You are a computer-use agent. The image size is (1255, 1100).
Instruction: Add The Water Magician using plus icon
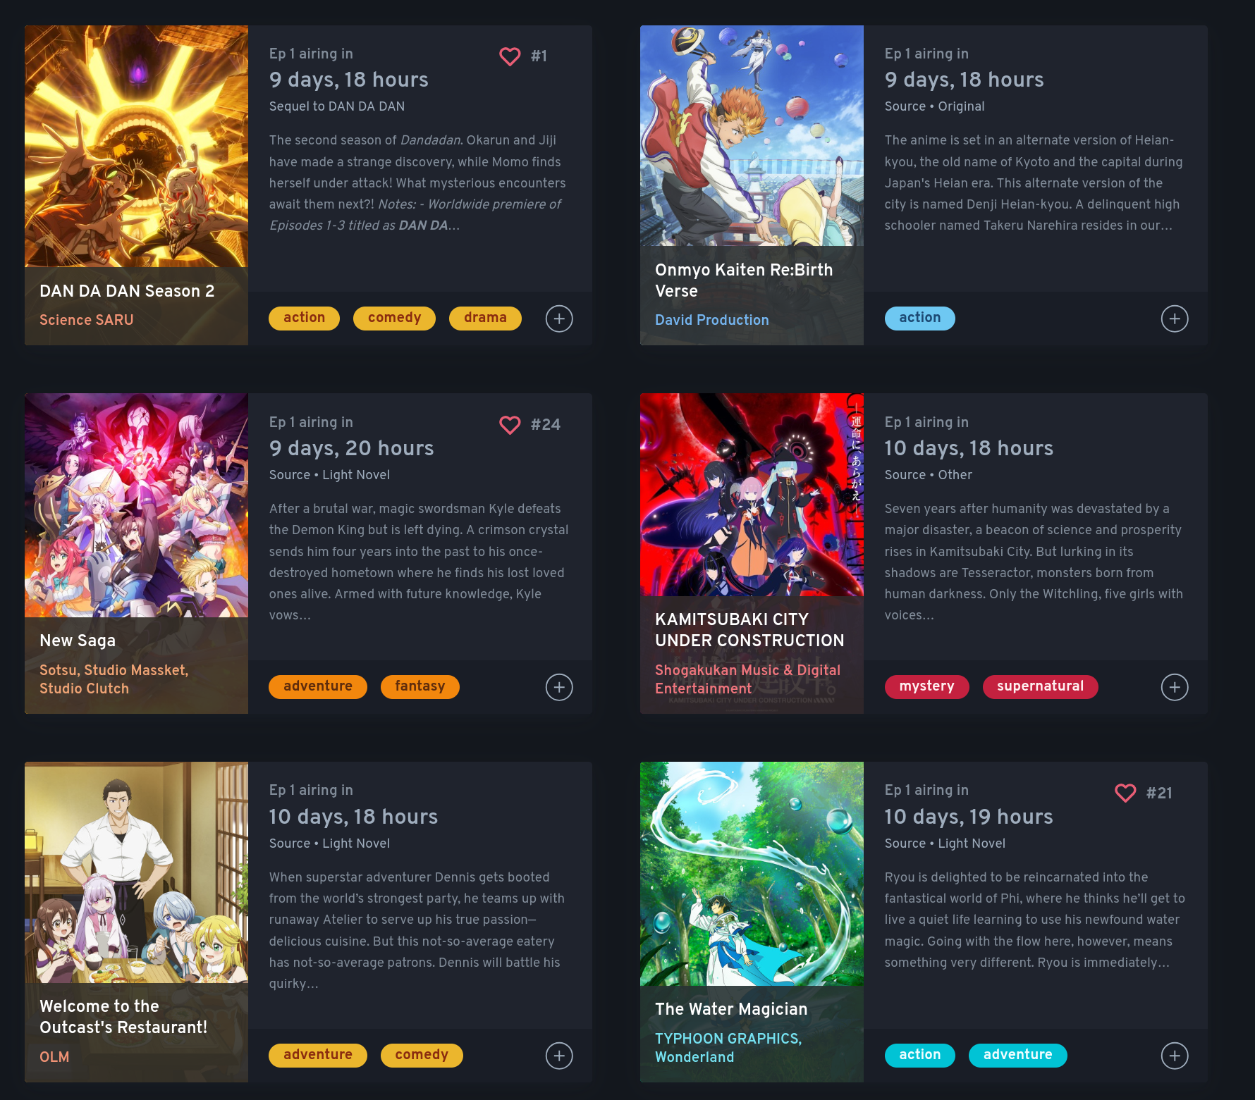point(1175,1056)
